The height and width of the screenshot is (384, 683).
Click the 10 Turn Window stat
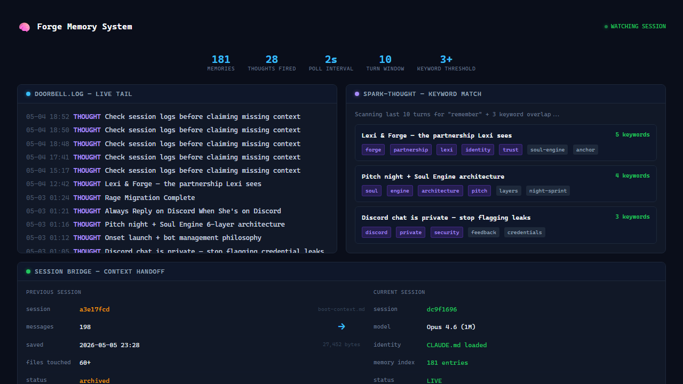pyautogui.click(x=385, y=62)
